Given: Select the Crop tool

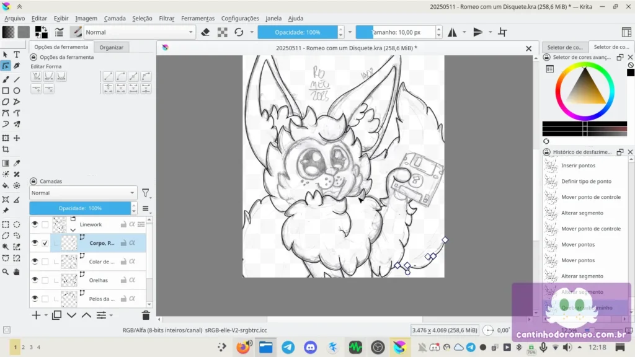Looking at the screenshot, I should click(6, 149).
